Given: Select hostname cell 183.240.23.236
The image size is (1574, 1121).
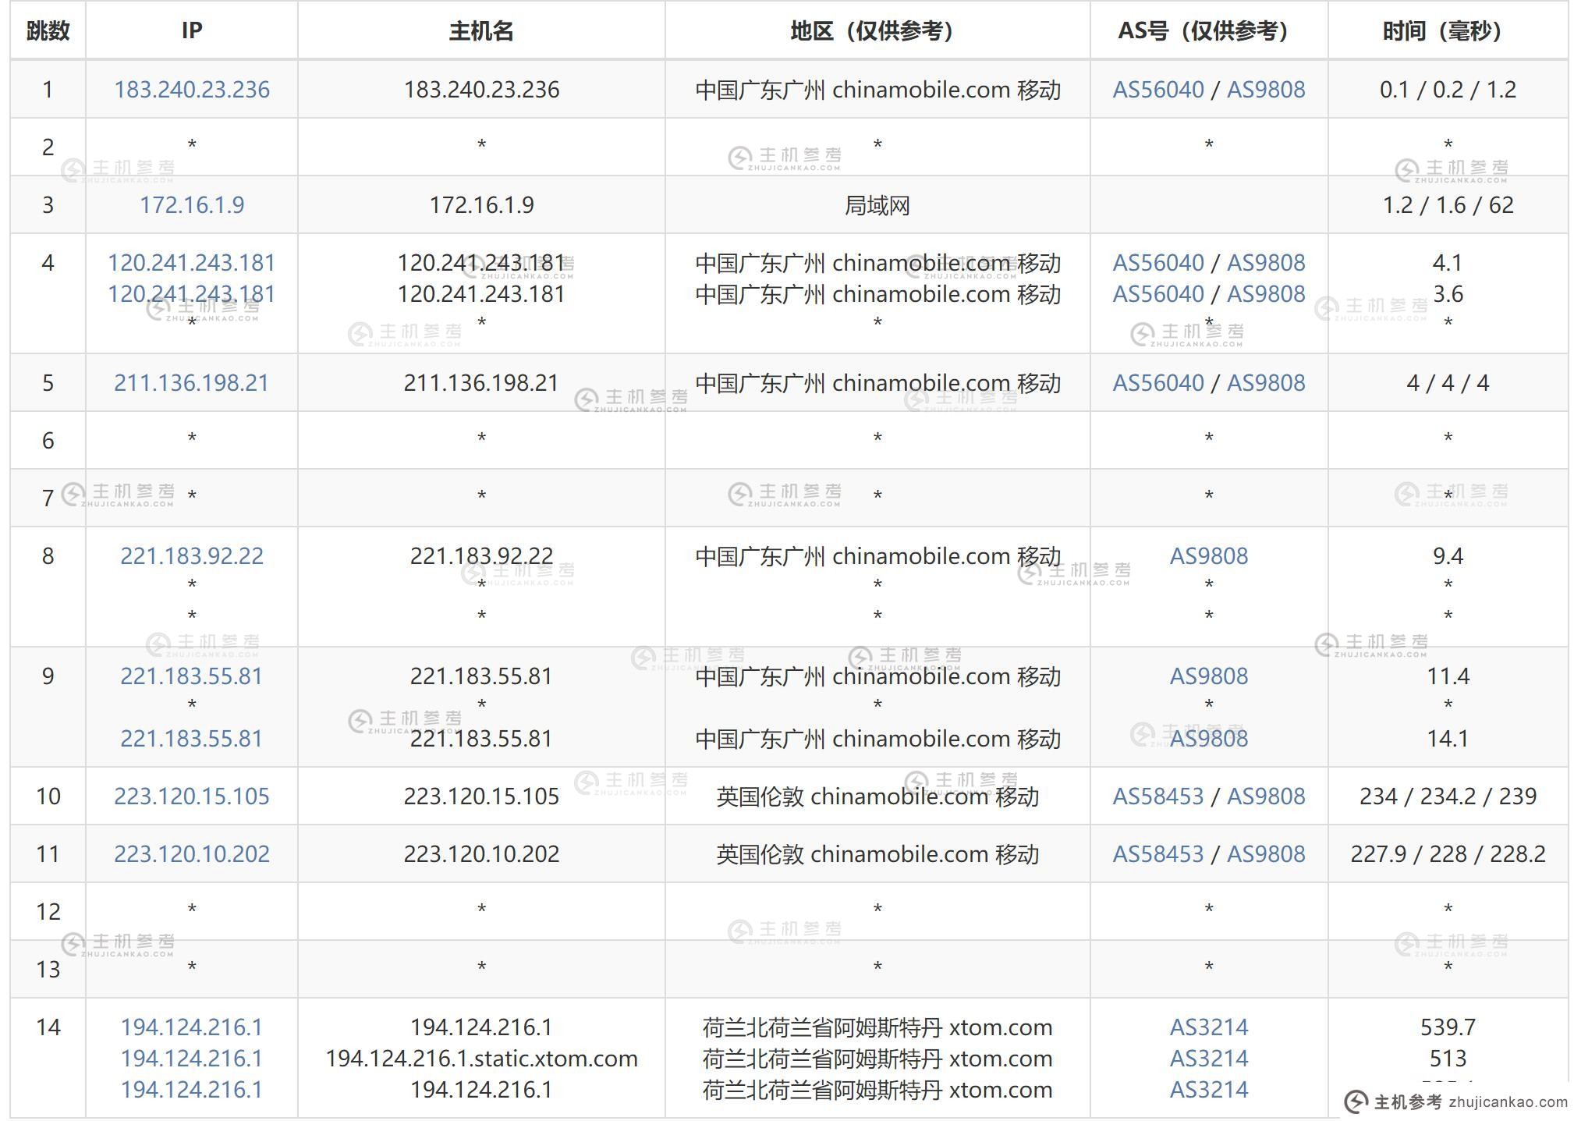Looking at the screenshot, I should click(x=481, y=90).
